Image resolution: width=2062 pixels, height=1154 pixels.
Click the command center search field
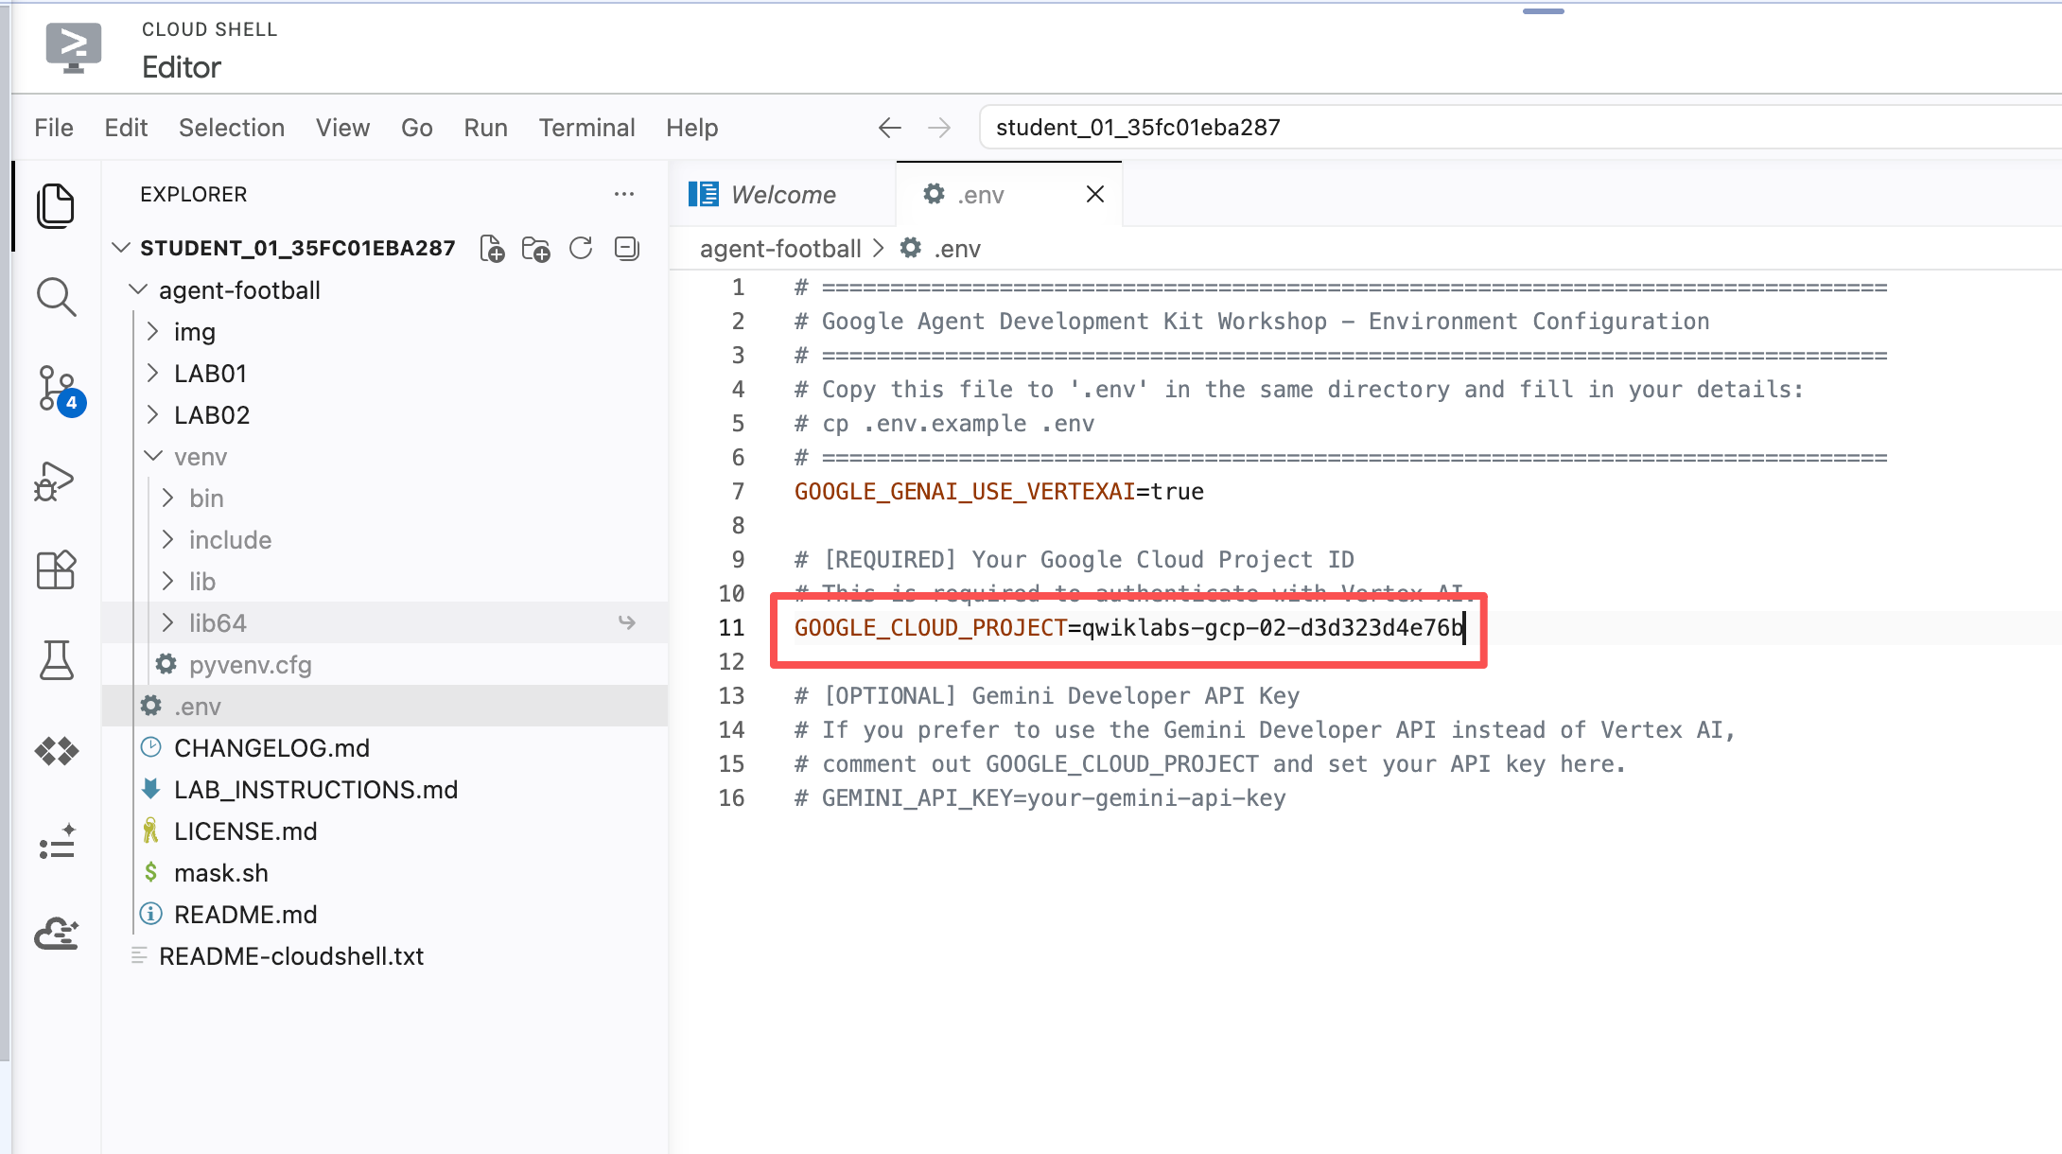[1521, 128]
